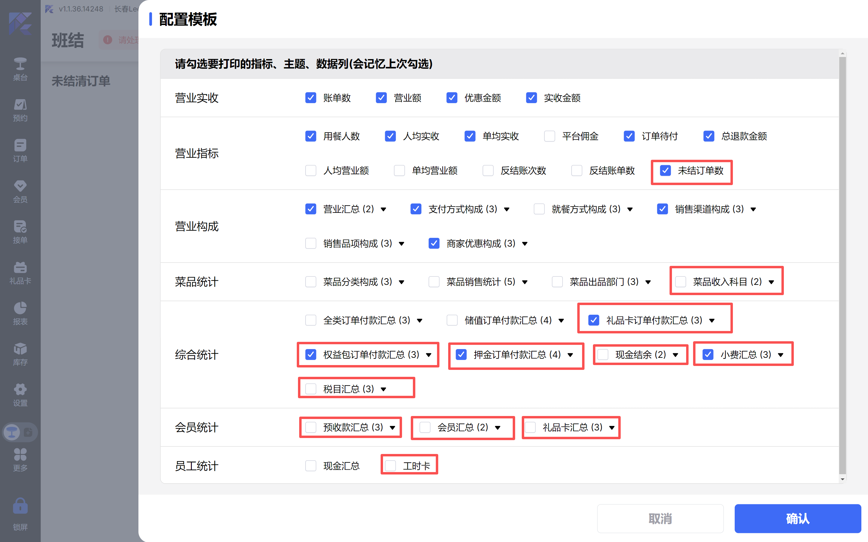Viewport: 868px width, 542px height.
Task: Open the 桌台 table icon in sidebar
Action: [x=20, y=64]
